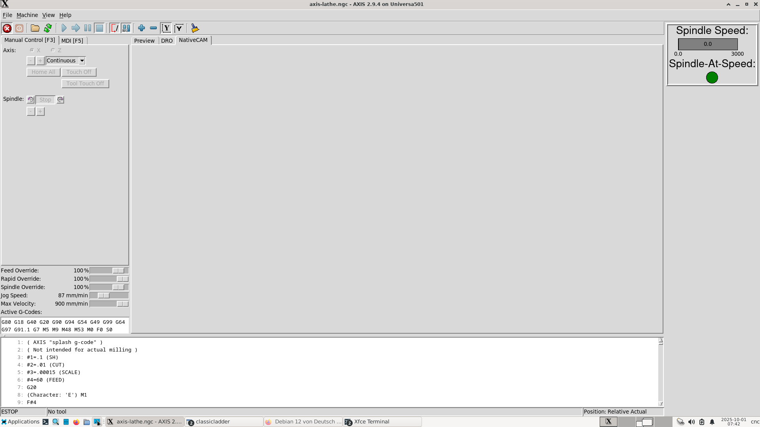Click the zoom in plus icon
The image size is (760, 427).
(141, 28)
